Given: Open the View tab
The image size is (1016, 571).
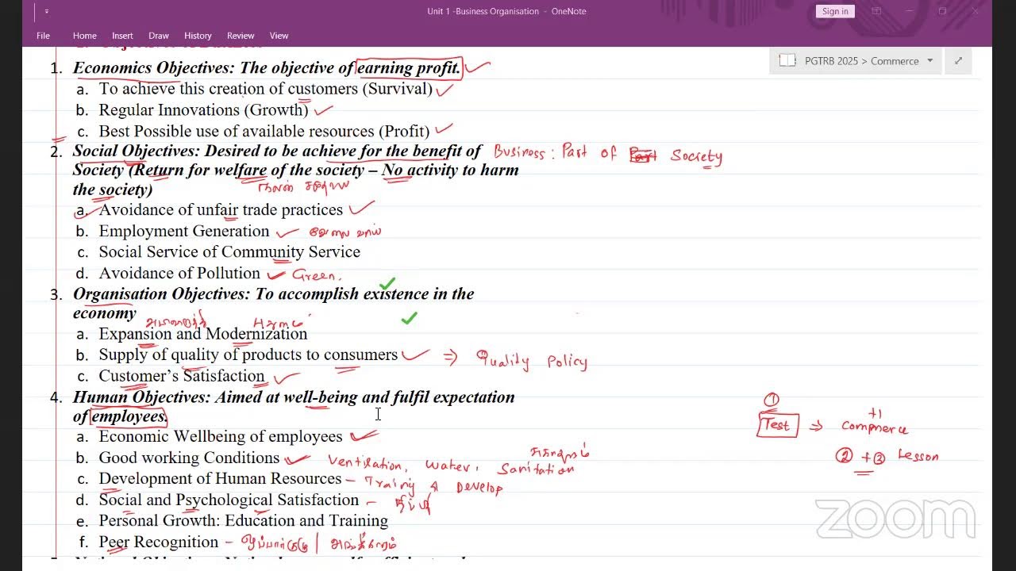Looking at the screenshot, I should tap(279, 36).
